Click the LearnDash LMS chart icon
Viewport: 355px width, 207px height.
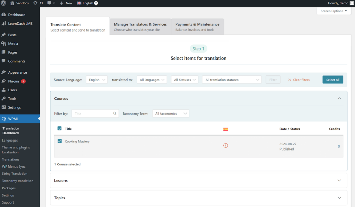tap(3, 23)
